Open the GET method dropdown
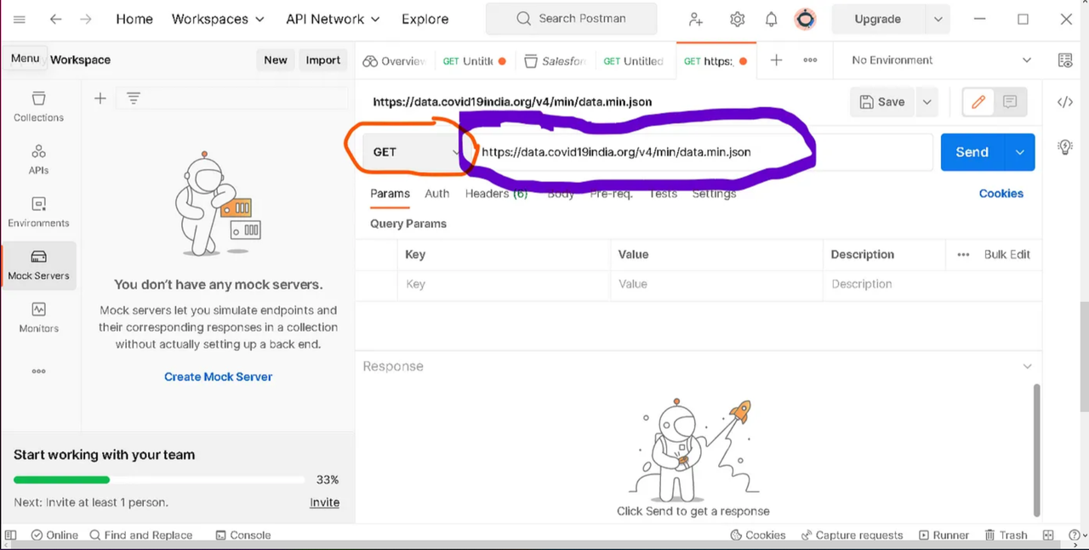This screenshot has width=1089, height=550. coord(417,152)
